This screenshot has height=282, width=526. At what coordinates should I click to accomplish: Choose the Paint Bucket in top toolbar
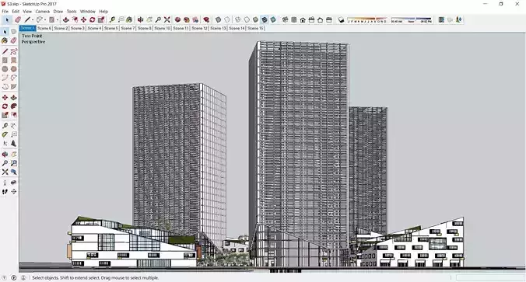click(x=129, y=19)
